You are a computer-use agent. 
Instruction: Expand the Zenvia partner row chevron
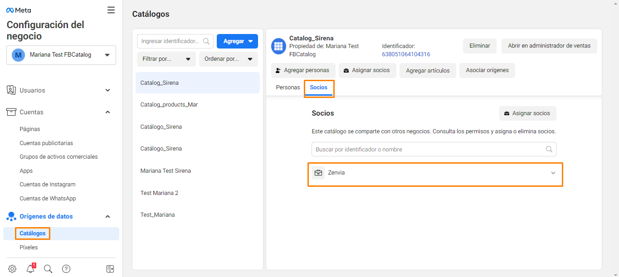pos(553,173)
